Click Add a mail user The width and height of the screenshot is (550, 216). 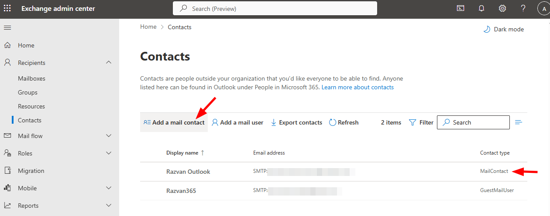(237, 122)
